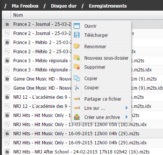Click video file icon of first France 2 - Journal row
The width and height of the screenshot is (163, 155).
pyautogui.click(x=7, y=24)
